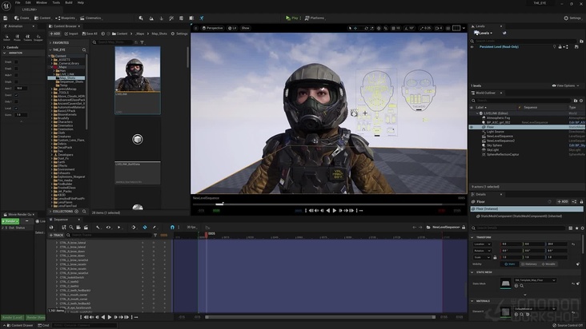Image resolution: width=586 pixels, height=329 pixels.
Task: Open the camera speed control
Action: click(x=439, y=28)
